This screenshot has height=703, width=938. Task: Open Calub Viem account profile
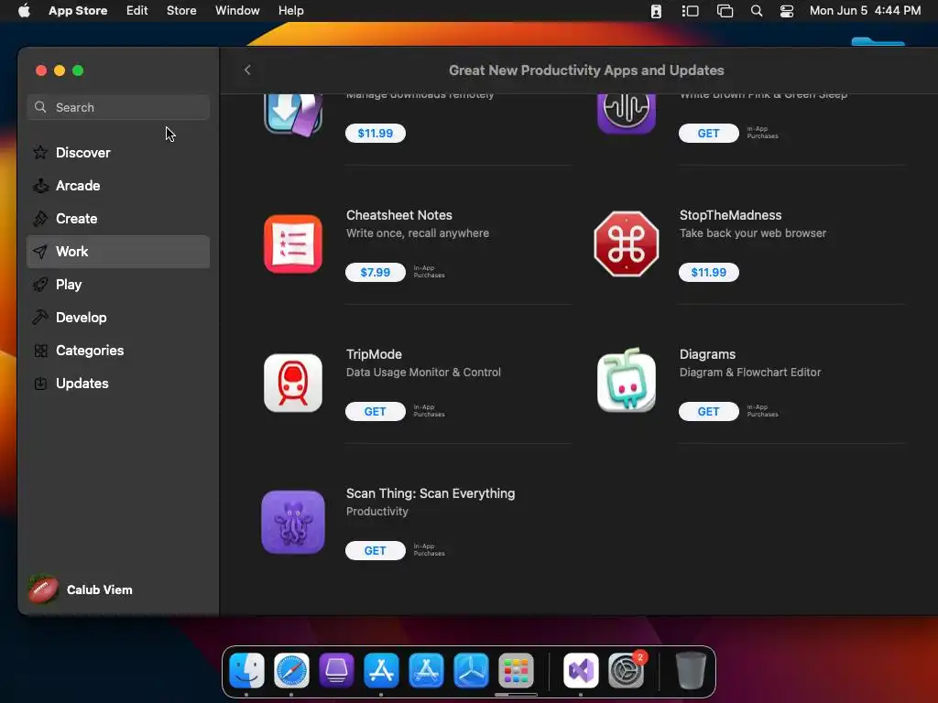(81, 589)
